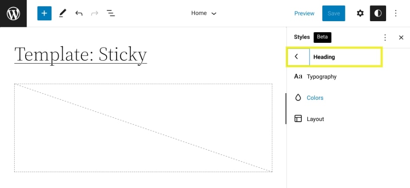The height and width of the screenshot is (188, 410).
Task: Click the Template: Sticky heading
Action: pyautogui.click(x=81, y=55)
